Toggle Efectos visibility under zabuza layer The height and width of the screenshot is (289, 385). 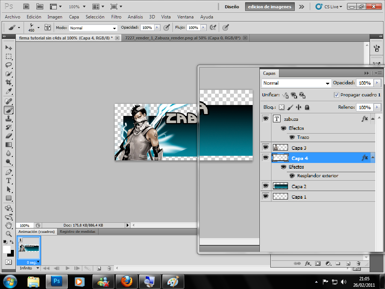coord(283,128)
